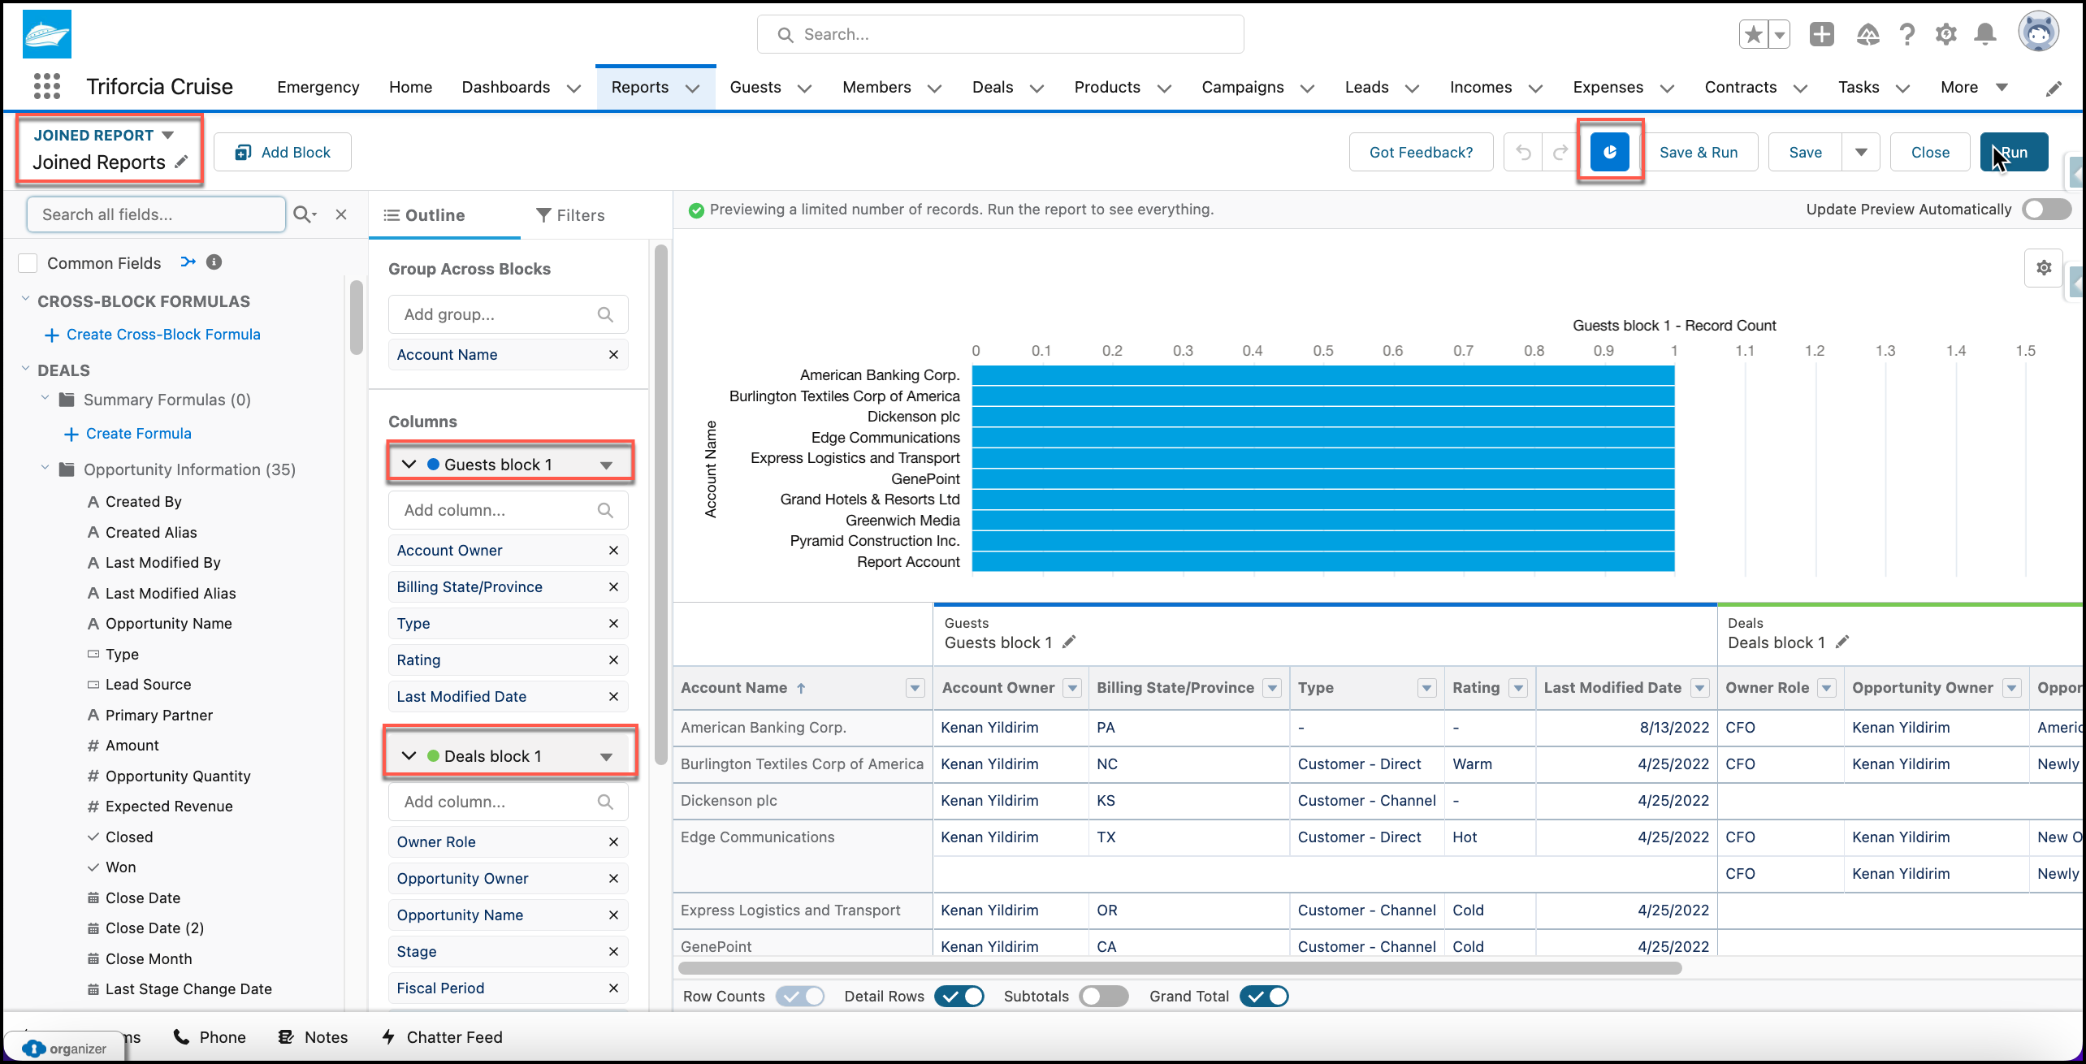Click the undo arrow icon
Image resolution: width=2086 pixels, height=1064 pixels.
(1523, 152)
